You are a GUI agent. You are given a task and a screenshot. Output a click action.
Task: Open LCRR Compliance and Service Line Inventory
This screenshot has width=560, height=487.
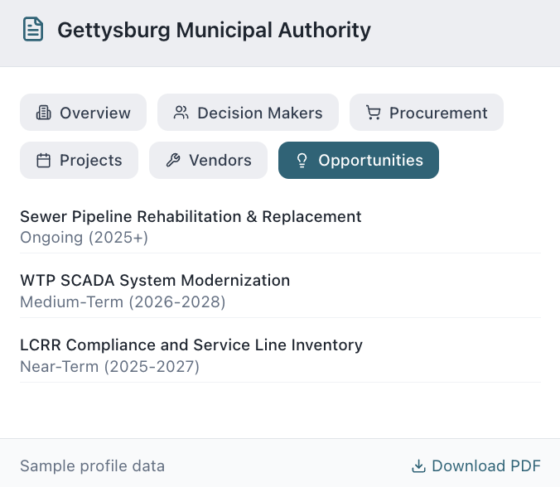(x=191, y=345)
